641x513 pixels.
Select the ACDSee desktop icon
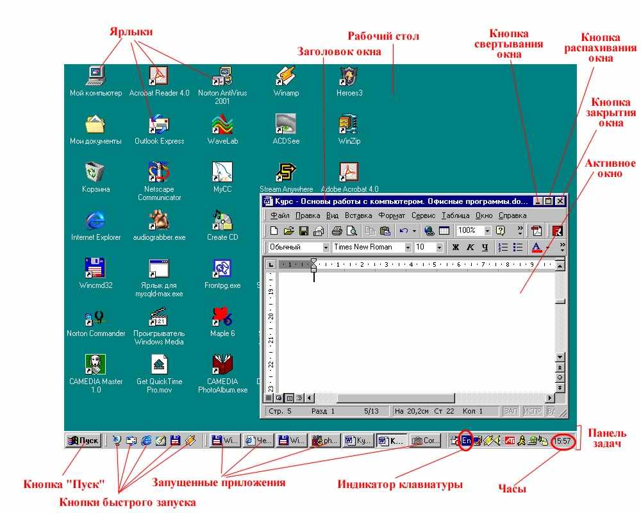[286, 130]
